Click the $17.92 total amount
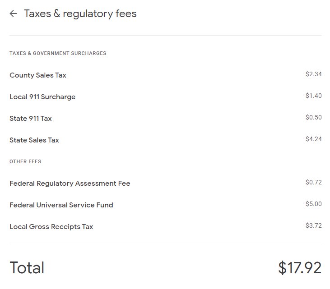This screenshot has width=330, height=289. tap(300, 267)
